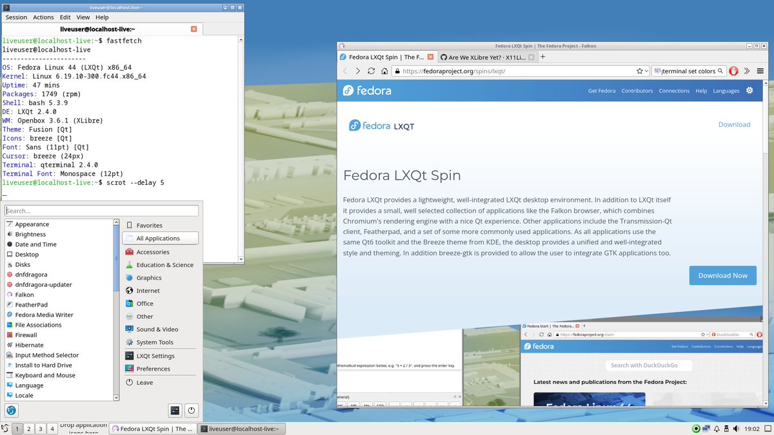Expand Sound & Video category
Image resolution: width=774 pixels, height=435 pixels.
[x=161, y=329]
